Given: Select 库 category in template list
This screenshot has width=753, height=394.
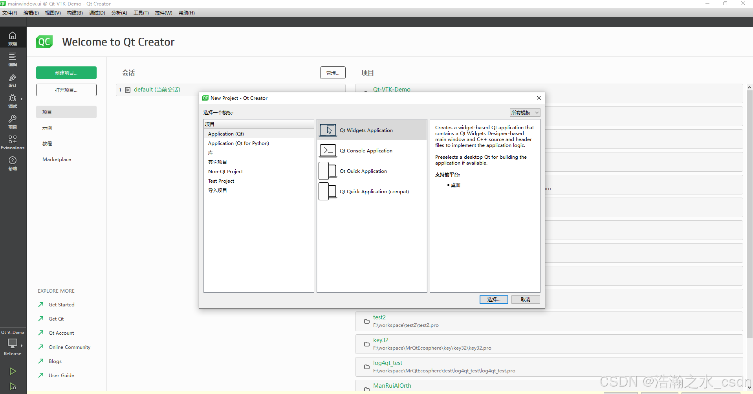Looking at the screenshot, I should pos(258,152).
